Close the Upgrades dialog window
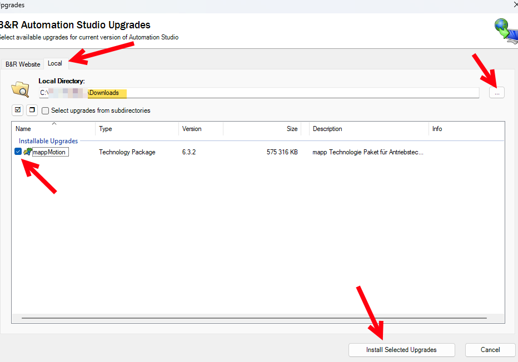Screen dimensions: 518x362 (515, 4)
